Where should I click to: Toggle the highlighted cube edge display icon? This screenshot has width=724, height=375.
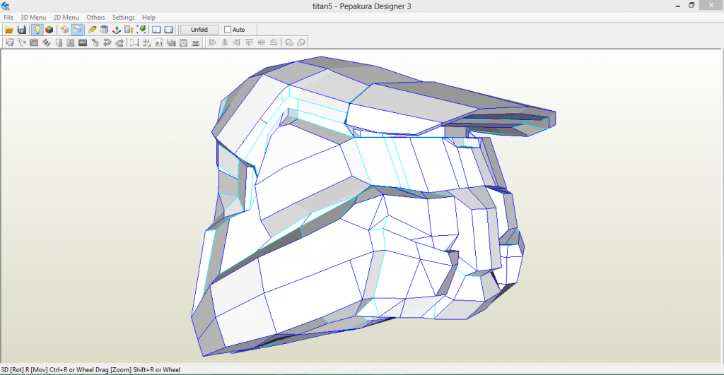pyautogui.click(x=77, y=30)
